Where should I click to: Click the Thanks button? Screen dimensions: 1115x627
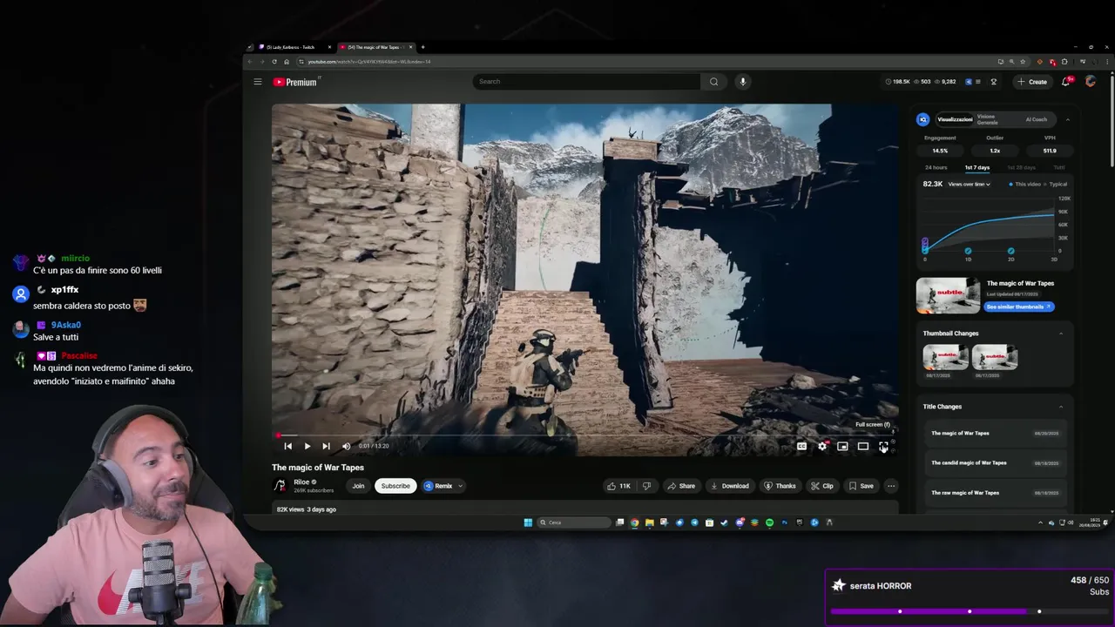click(x=780, y=486)
